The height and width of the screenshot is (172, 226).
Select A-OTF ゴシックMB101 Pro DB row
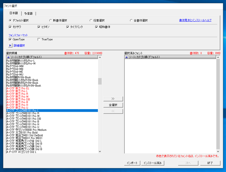(52, 119)
